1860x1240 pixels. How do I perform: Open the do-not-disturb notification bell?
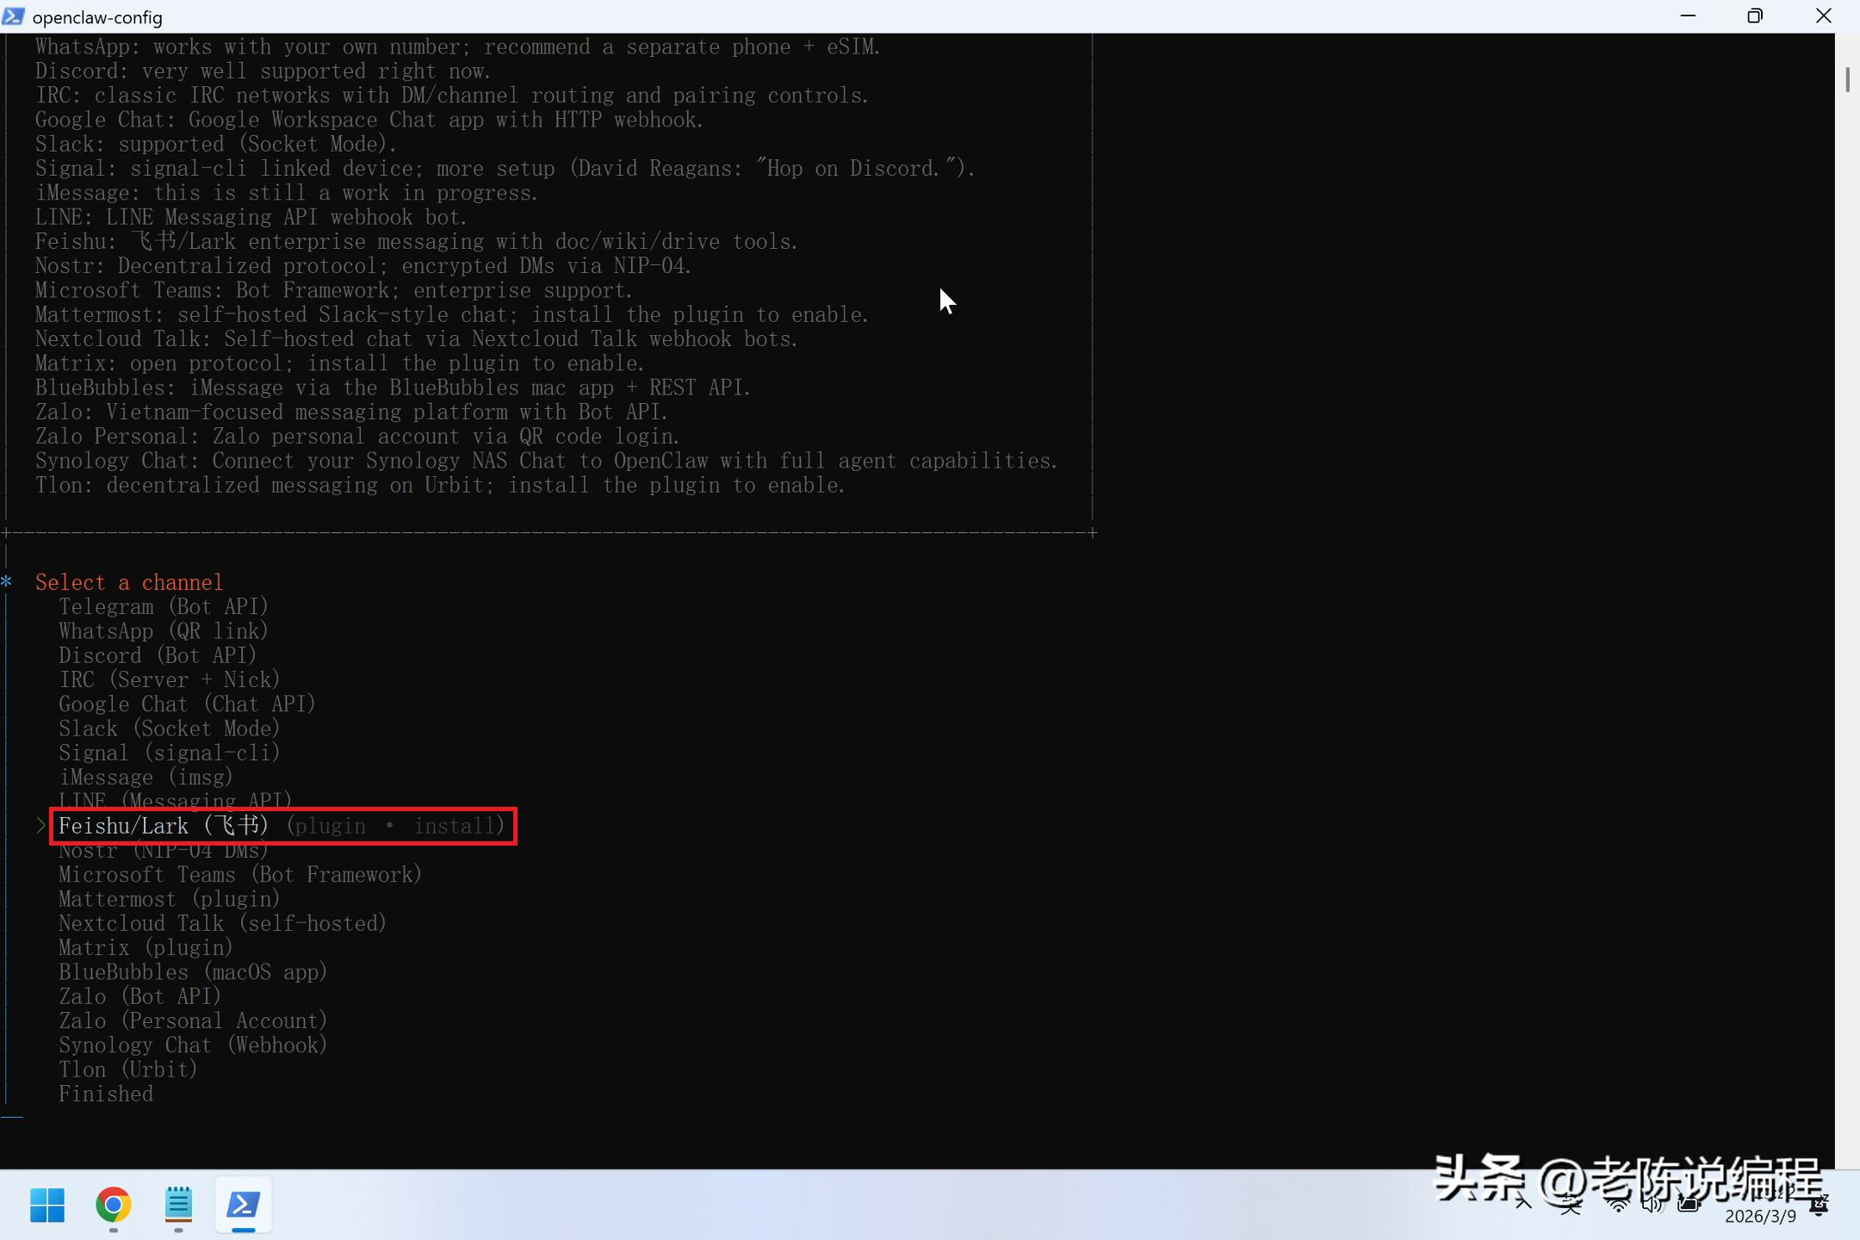[1819, 1206]
